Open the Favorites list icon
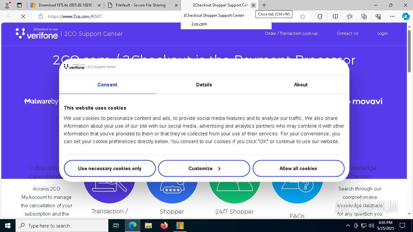Image resolution: width=413 pixels, height=232 pixels. (x=350, y=16)
